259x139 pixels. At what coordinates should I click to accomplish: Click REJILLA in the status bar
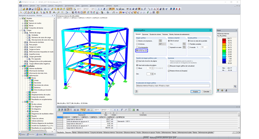[152, 138]
